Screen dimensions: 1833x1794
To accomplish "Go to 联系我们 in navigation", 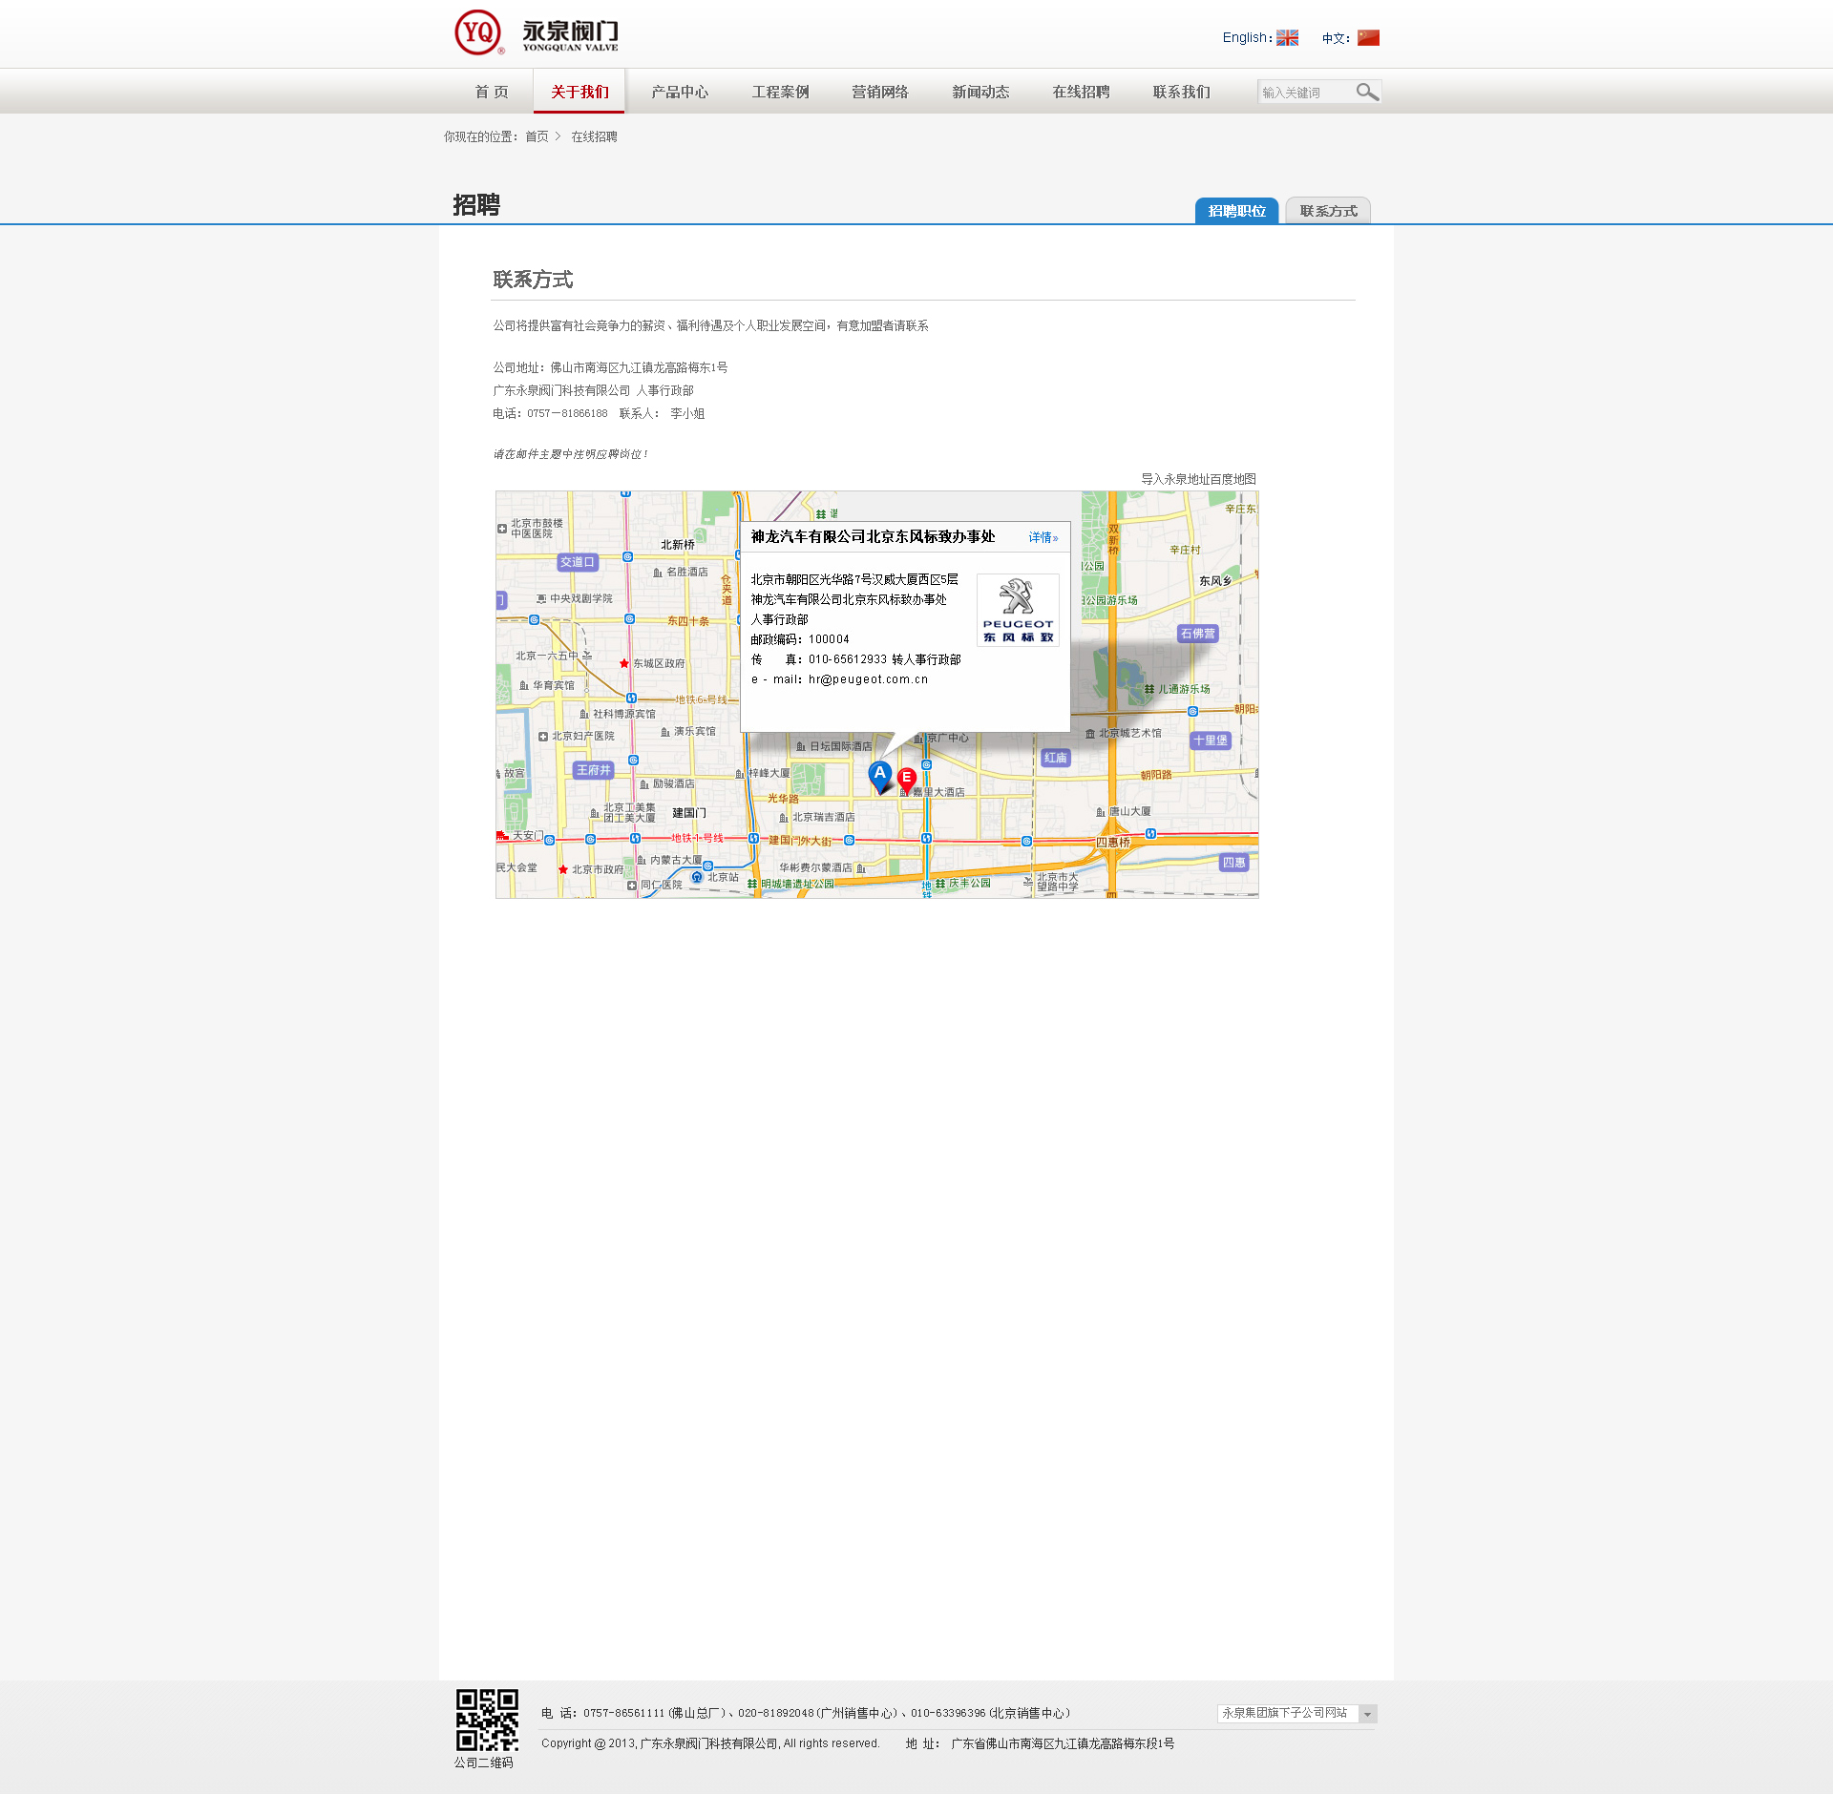I will (x=1181, y=92).
